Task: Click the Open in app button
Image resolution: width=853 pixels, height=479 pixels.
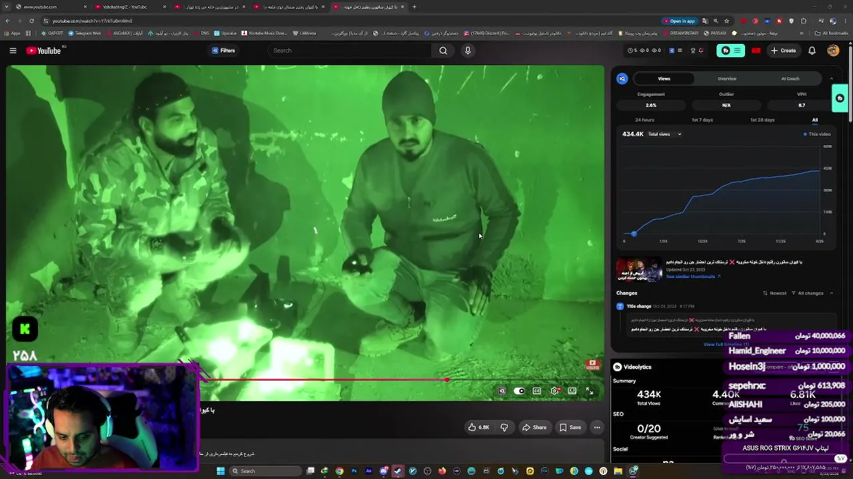Action: pos(678,21)
